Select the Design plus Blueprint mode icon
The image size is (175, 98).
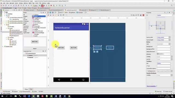[53, 13]
